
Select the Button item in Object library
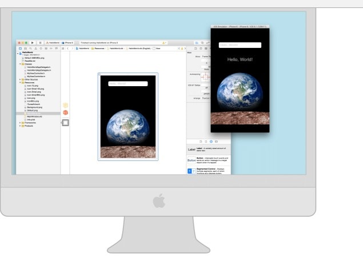(209, 160)
